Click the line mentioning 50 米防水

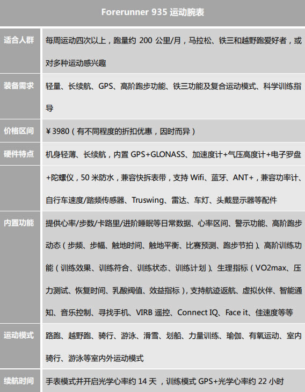click(174, 177)
